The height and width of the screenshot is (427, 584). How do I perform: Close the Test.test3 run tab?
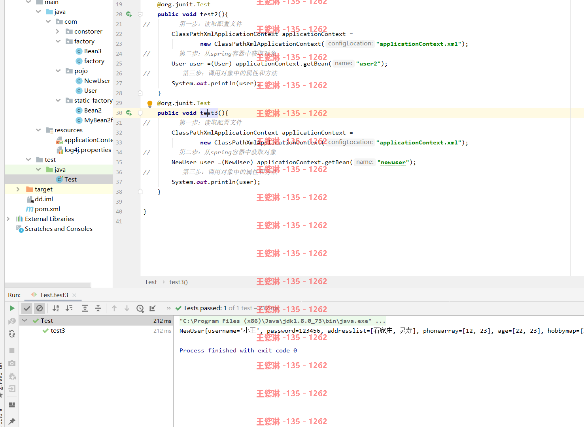pos(74,295)
